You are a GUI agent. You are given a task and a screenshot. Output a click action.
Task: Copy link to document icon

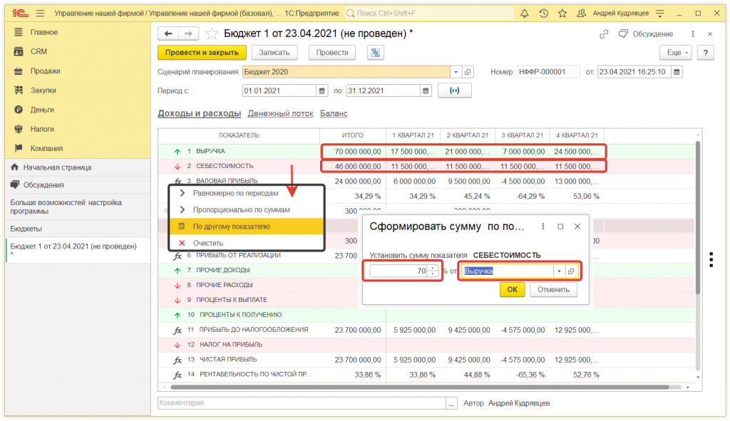pyautogui.click(x=604, y=33)
